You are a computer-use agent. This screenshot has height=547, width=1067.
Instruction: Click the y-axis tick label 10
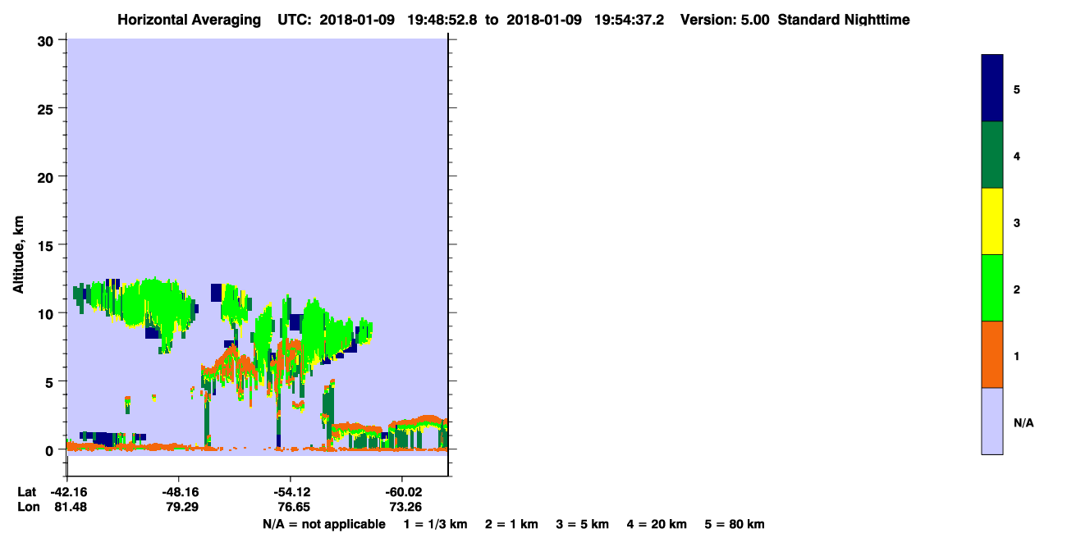click(47, 313)
